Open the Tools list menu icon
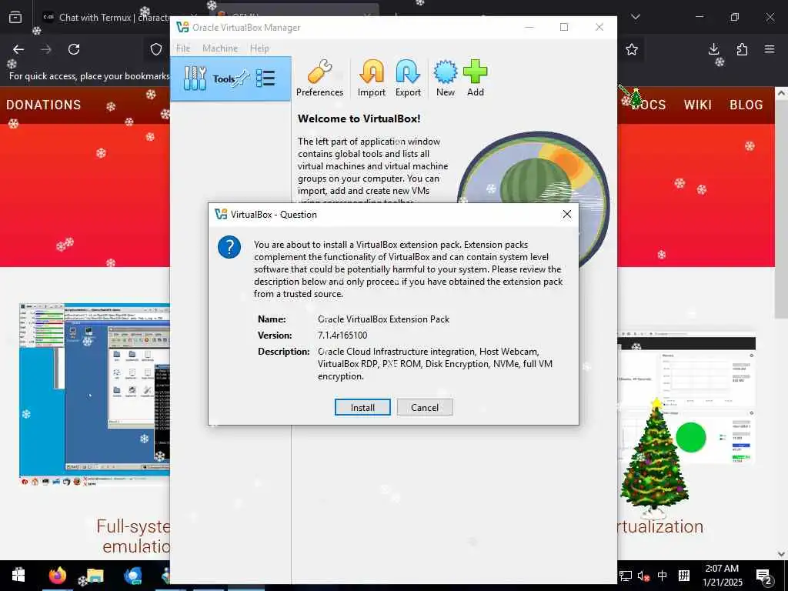The width and height of the screenshot is (788, 591). coord(265,78)
